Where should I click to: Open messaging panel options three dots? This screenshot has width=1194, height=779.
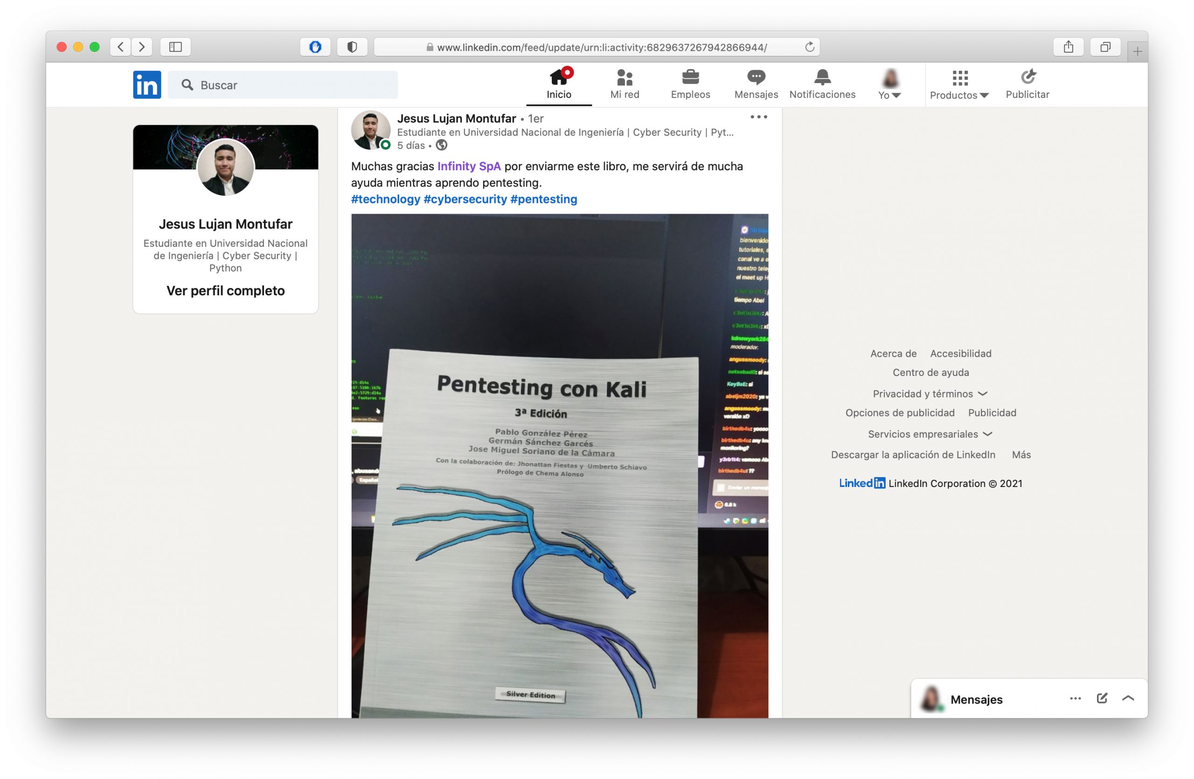[x=1075, y=698]
